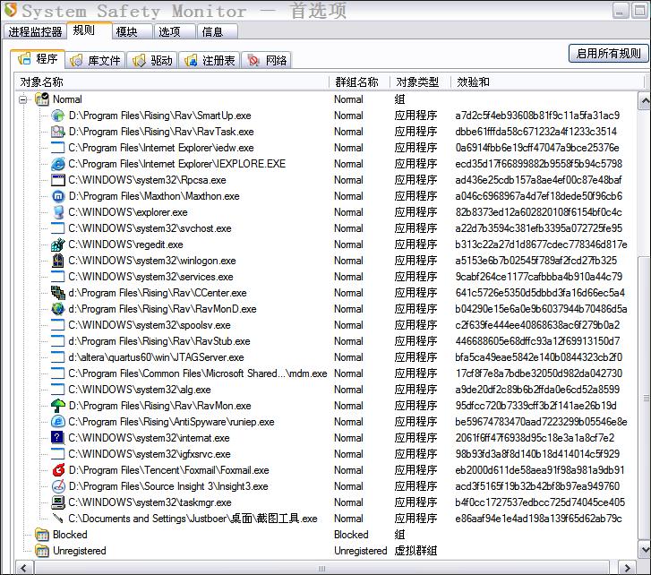The width and height of the screenshot is (651, 575).
Task: Click the horizontal scrollbar right arrow
Action: tap(627, 568)
